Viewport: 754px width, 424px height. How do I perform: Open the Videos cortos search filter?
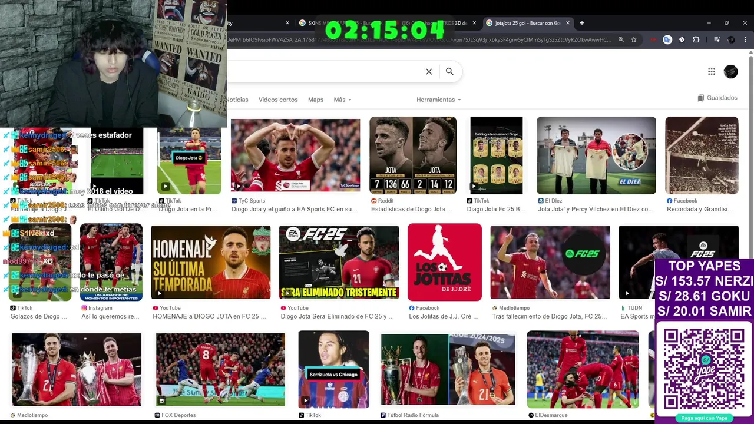point(278,100)
